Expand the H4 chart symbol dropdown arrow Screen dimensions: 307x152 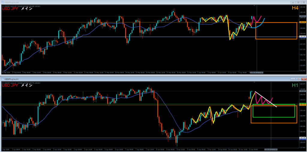click(3, 6)
